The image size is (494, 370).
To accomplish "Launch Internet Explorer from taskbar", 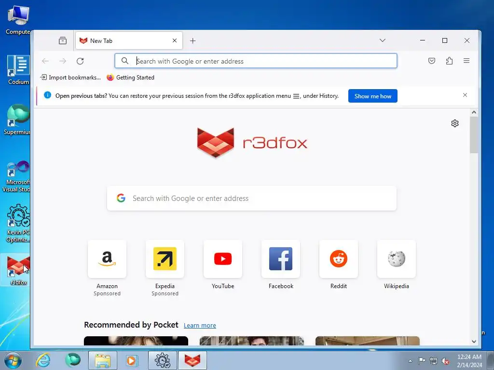I will pos(43,360).
